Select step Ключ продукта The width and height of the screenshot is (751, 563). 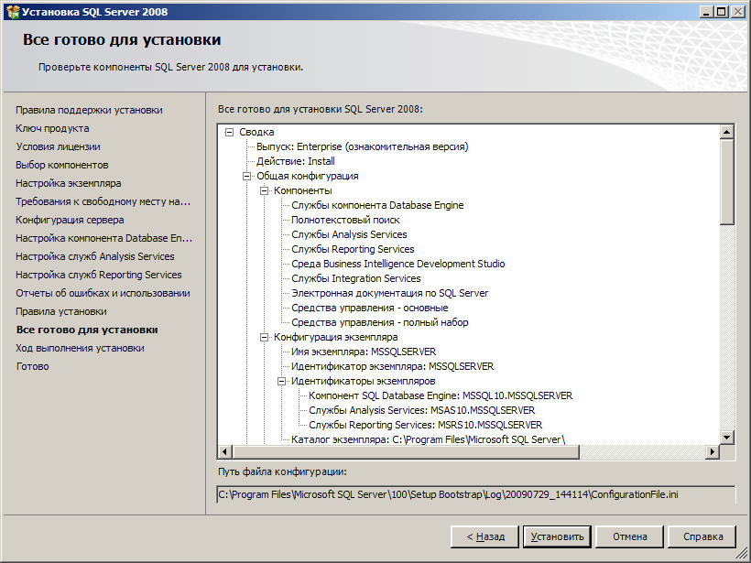click(x=52, y=128)
